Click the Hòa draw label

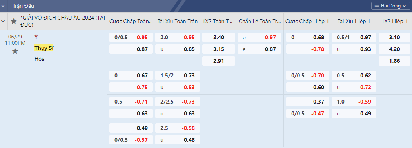[x=40, y=59]
